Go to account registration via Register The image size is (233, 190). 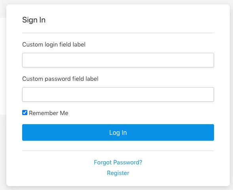(x=118, y=173)
